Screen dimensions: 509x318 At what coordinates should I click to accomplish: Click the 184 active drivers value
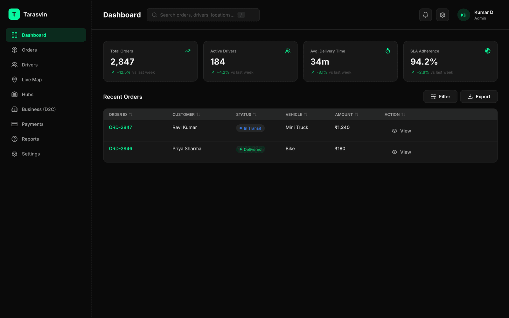coord(218,62)
